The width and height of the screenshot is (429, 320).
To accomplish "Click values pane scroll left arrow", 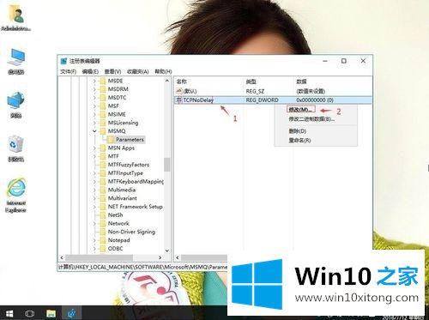I will (x=178, y=257).
